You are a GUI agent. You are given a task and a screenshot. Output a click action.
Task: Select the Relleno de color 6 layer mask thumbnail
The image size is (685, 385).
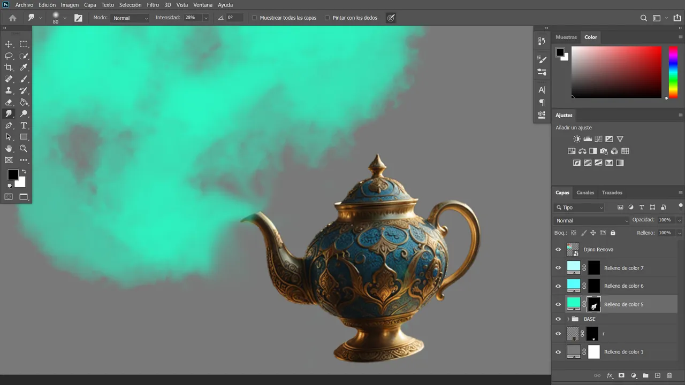[594, 286]
